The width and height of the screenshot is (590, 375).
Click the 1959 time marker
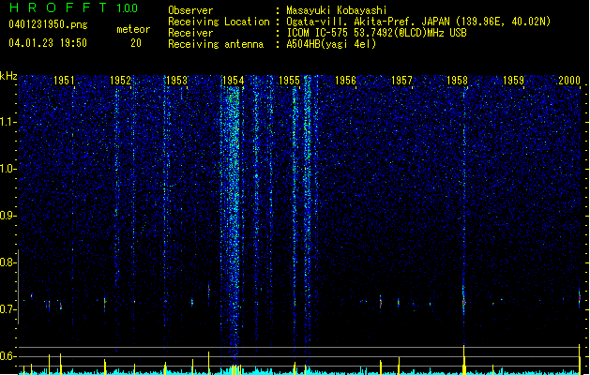coord(514,81)
